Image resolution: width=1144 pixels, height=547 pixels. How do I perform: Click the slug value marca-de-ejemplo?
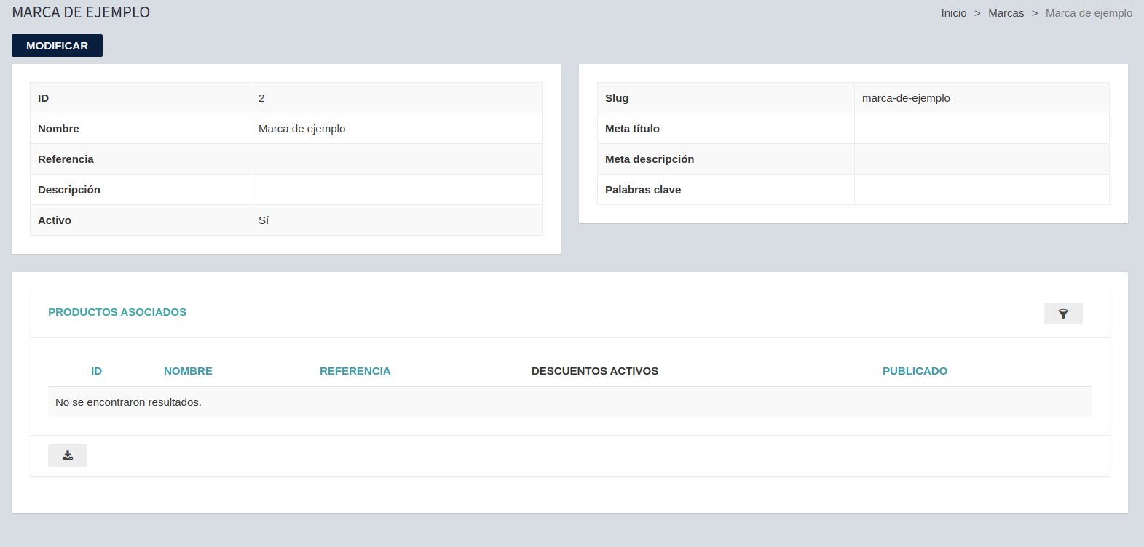[906, 98]
